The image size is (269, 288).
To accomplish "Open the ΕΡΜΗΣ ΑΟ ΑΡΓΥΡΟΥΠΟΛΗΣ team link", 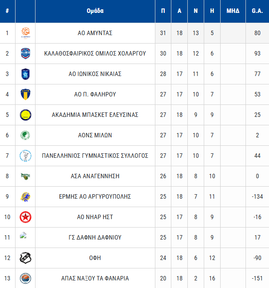I will (95, 196).
